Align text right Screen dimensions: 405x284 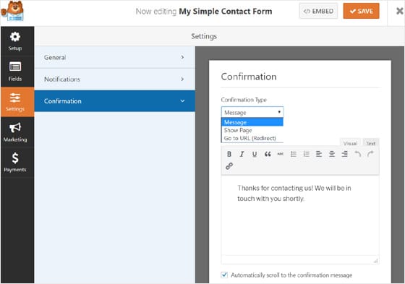pos(345,154)
